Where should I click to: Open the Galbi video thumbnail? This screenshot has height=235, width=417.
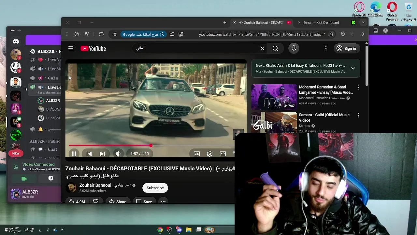[274, 123]
